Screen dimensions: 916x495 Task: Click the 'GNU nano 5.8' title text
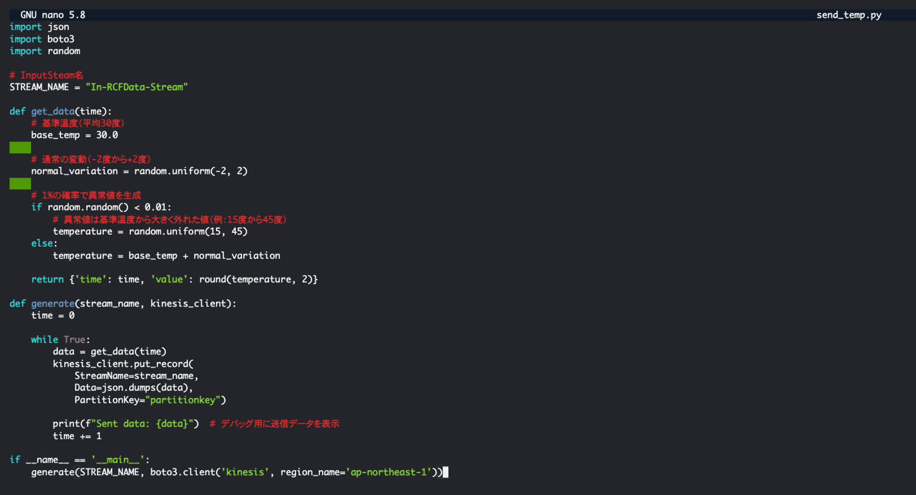(x=53, y=15)
